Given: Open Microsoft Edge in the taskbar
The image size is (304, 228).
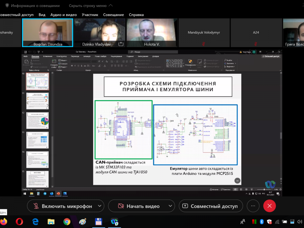Looking at the screenshot, I should coord(35,221).
